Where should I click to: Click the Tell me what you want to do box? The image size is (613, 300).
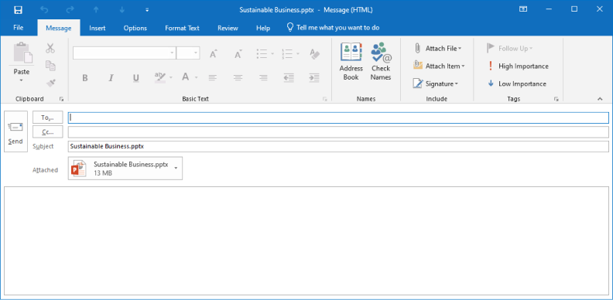click(333, 28)
